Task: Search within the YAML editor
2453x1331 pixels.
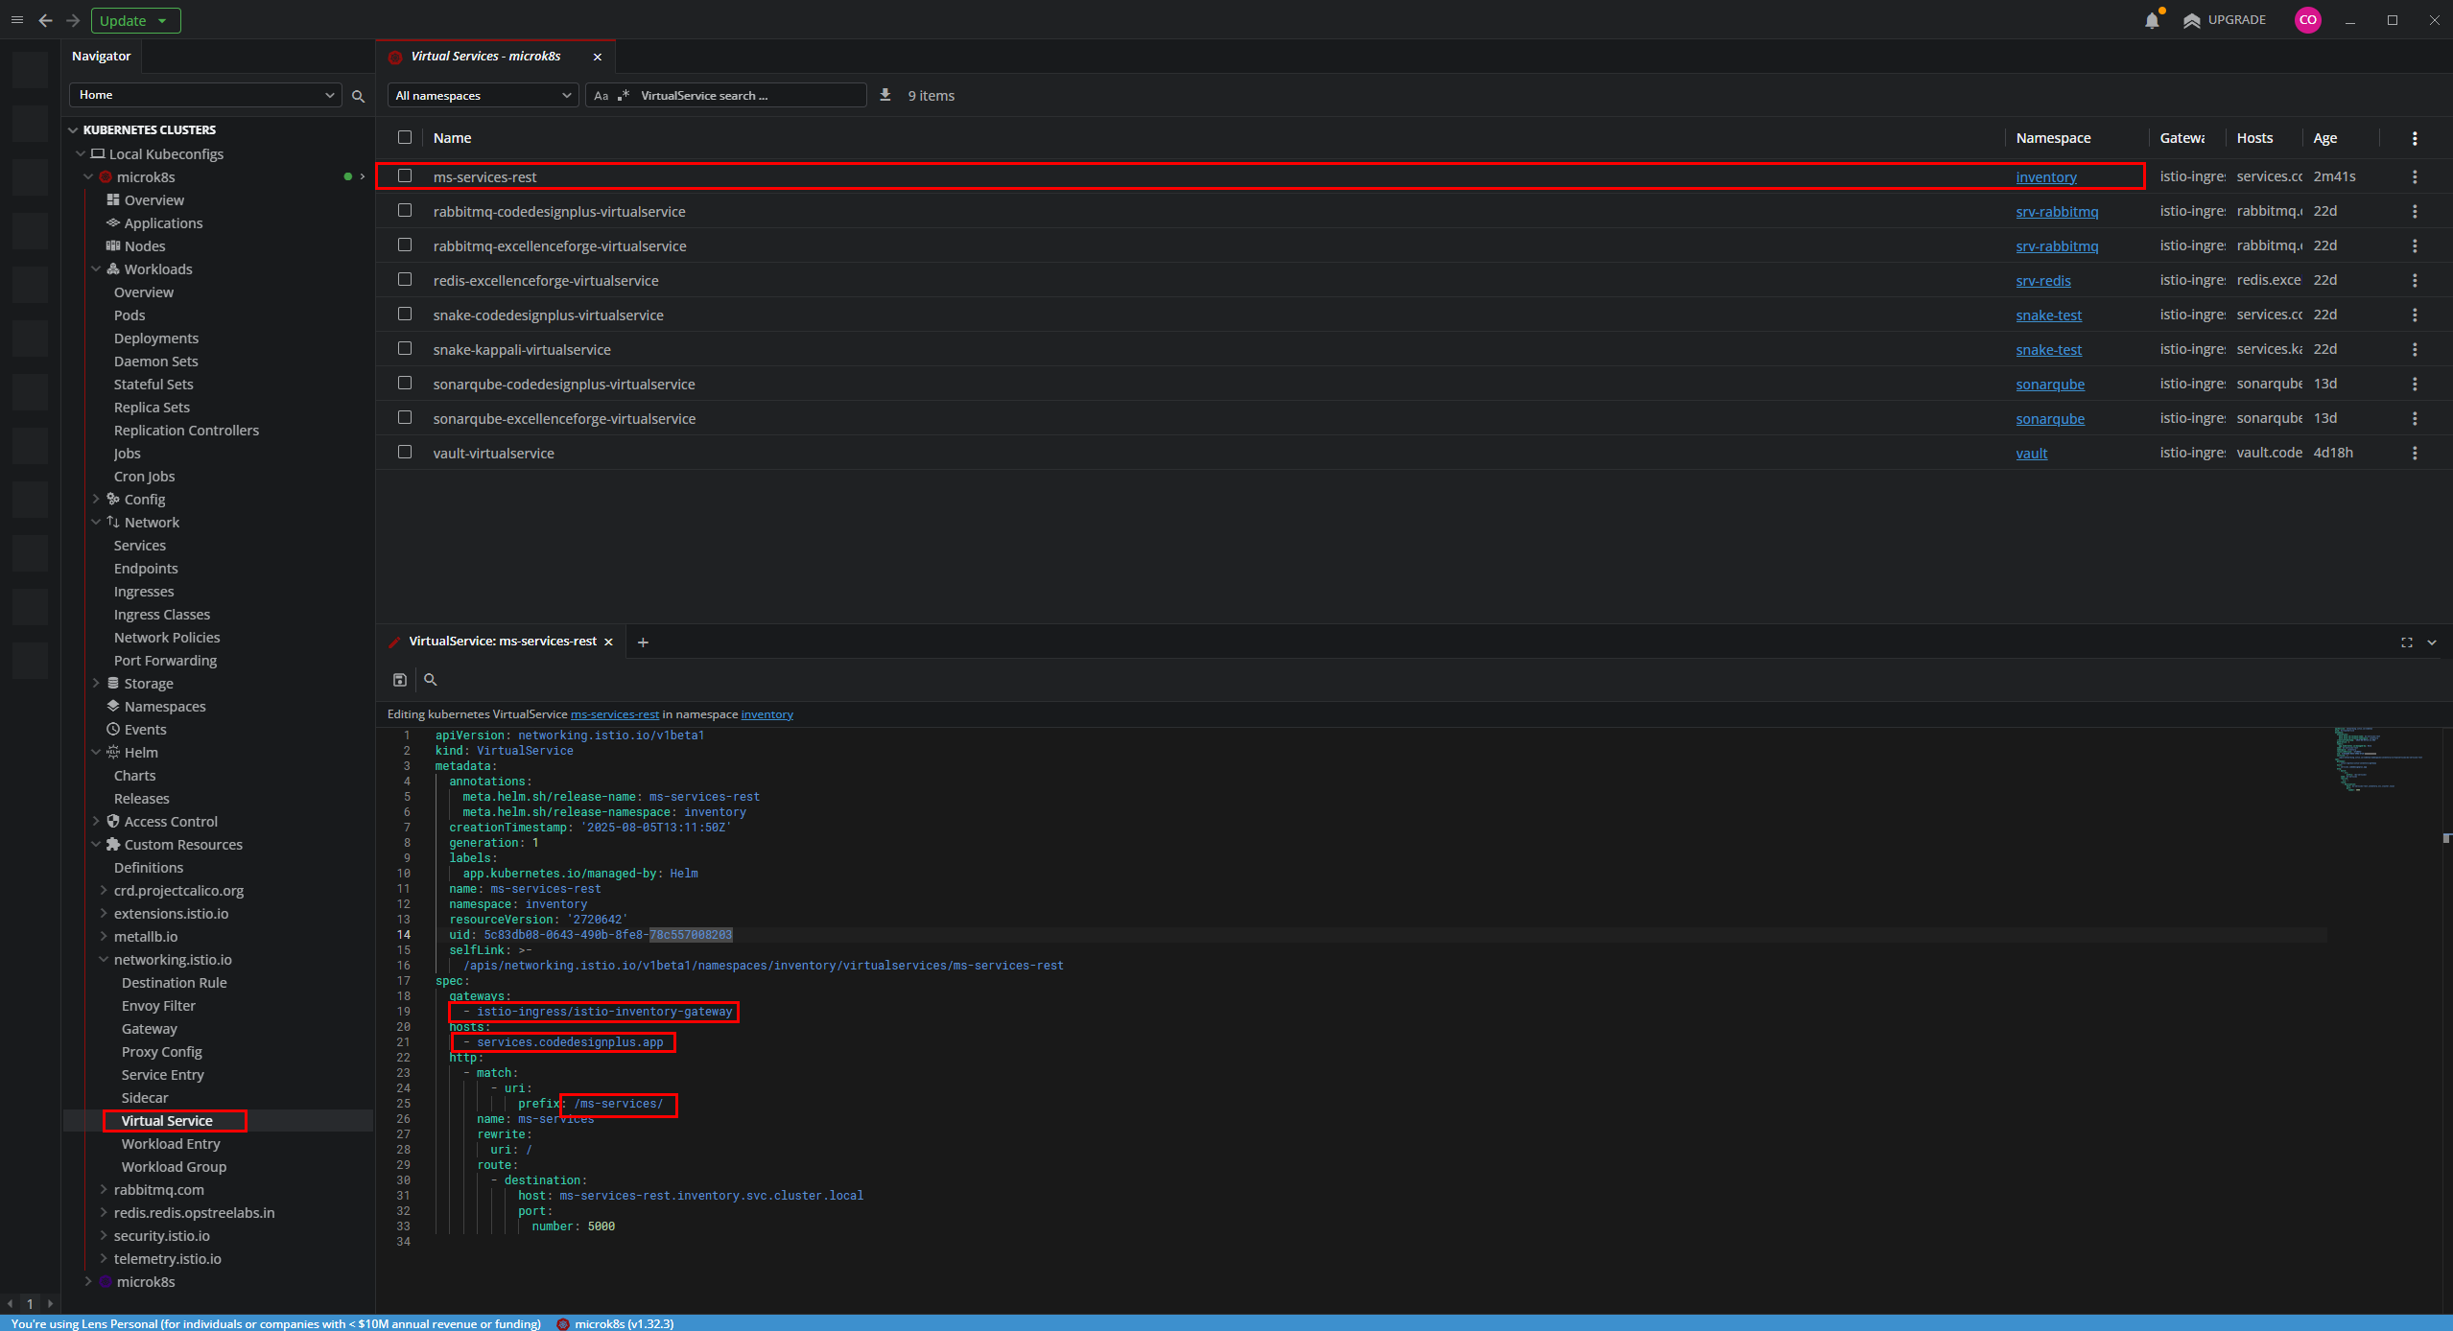Action: tap(431, 680)
